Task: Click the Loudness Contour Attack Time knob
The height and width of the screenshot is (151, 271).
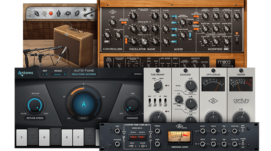Action: click(205, 41)
